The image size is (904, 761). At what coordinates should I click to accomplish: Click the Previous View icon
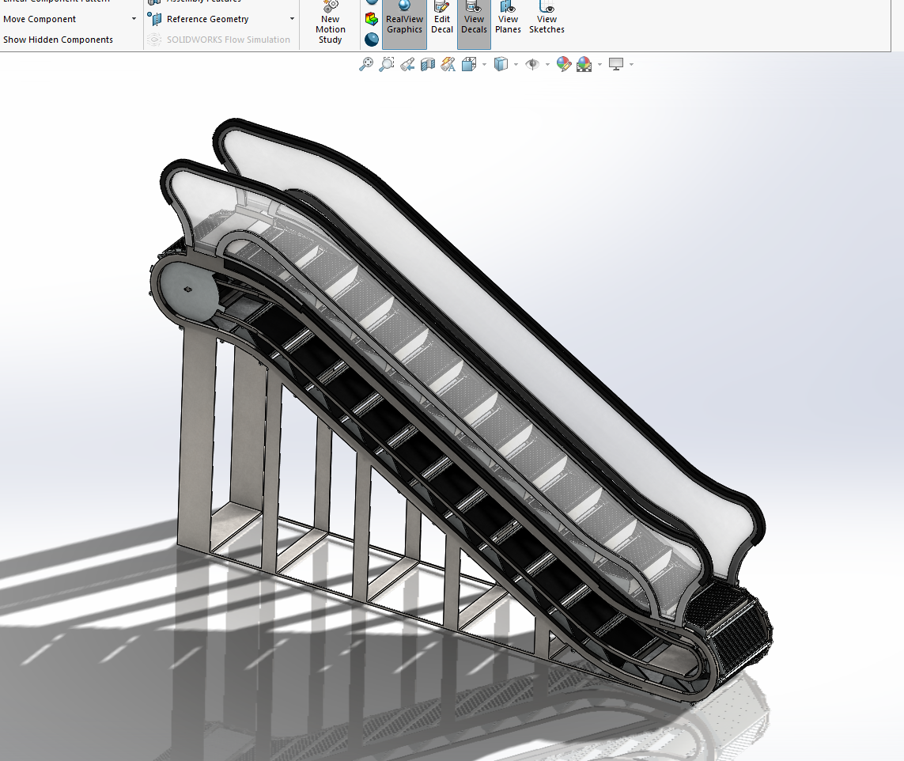[x=407, y=64]
